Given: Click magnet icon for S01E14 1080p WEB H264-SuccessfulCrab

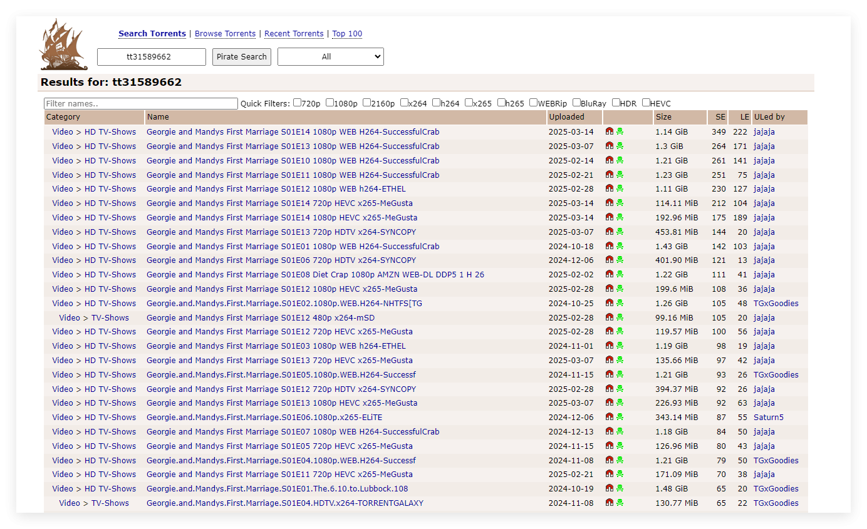Looking at the screenshot, I should 610,131.
